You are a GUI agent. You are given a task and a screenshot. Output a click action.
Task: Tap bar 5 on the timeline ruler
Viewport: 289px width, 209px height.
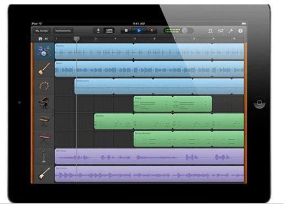(x=135, y=39)
